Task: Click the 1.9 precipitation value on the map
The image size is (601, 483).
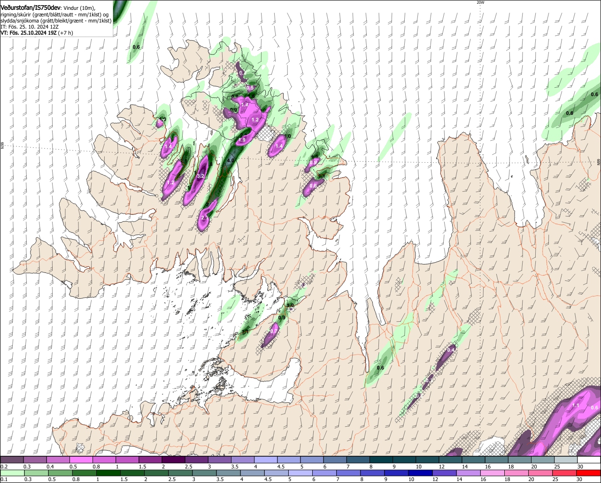Action: (242, 140)
